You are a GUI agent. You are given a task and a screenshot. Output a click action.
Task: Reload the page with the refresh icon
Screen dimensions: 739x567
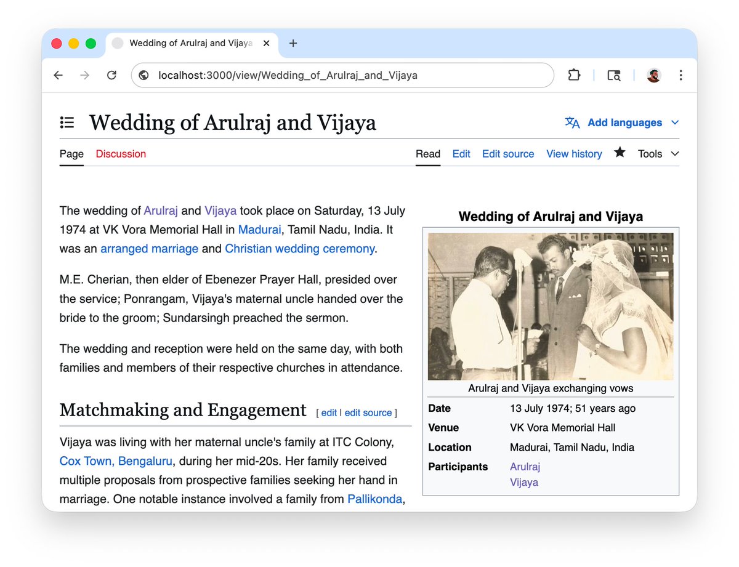coord(111,75)
